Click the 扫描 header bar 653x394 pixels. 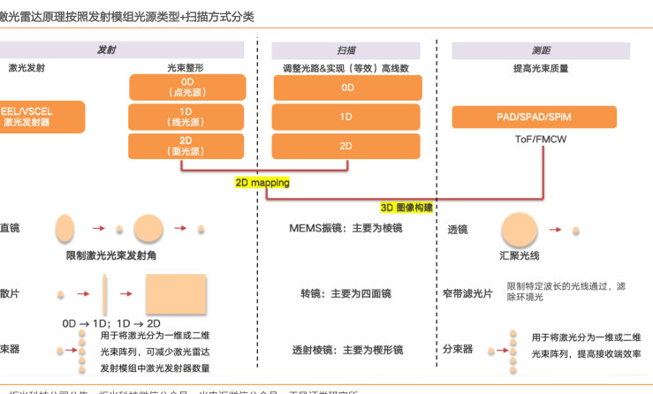(x=346, y=49)
